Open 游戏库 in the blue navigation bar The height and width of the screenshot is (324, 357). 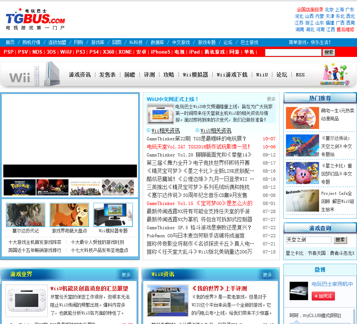(98, 42)
